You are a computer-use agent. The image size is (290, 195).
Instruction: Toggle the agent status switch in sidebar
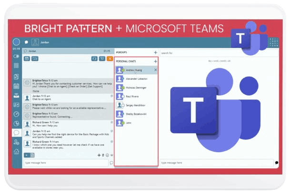pos(16,56)
